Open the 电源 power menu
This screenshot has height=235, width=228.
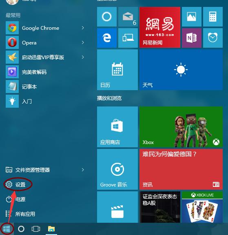(x=15, y=199)
